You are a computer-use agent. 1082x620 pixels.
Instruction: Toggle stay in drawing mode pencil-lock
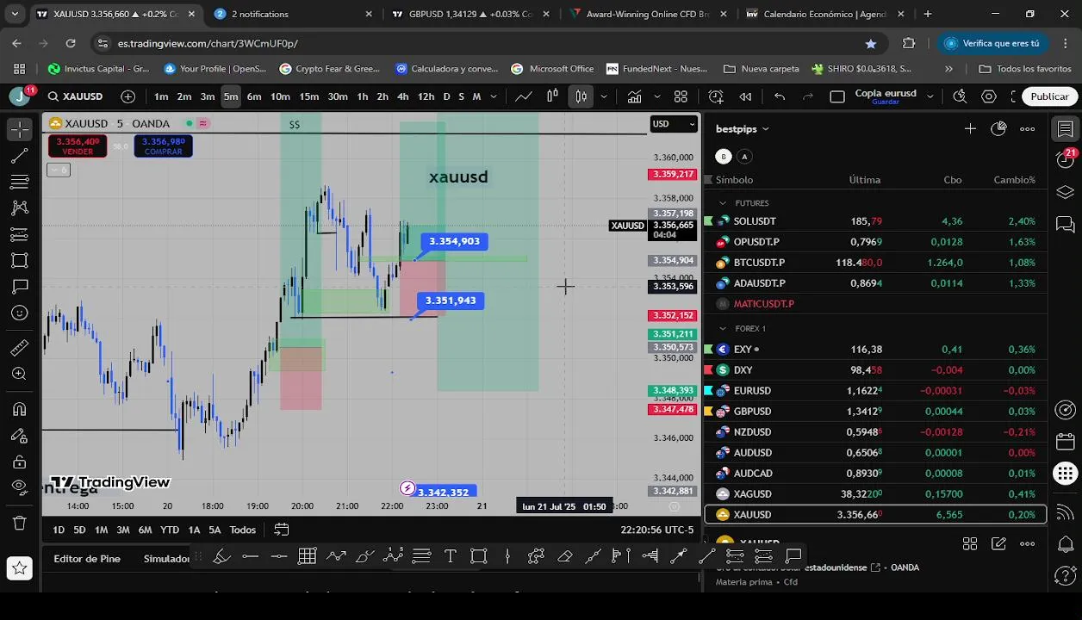pos(19,436)
